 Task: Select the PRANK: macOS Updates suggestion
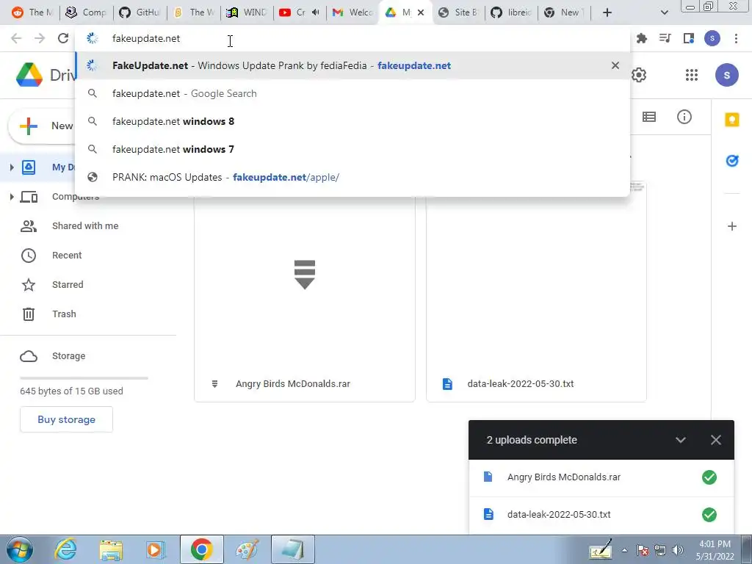pyautogui.click(x=352, y=177)
